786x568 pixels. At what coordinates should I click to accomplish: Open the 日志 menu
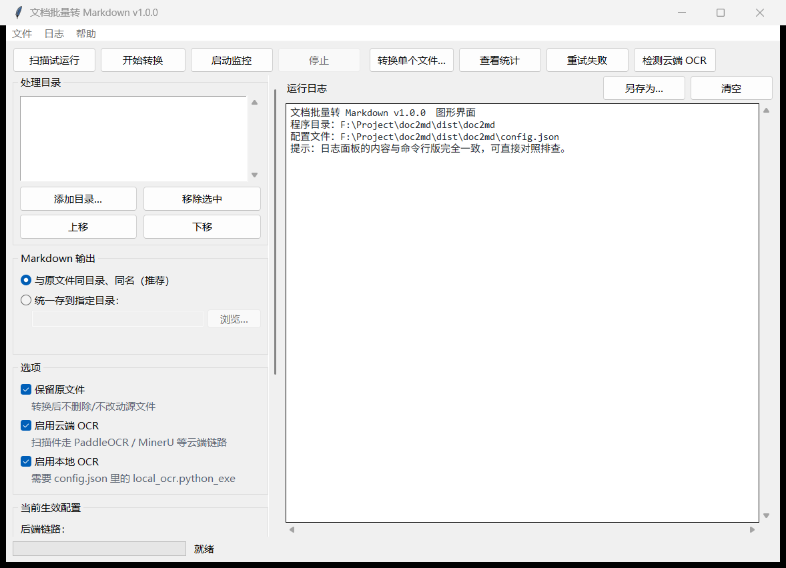(54, 33)
